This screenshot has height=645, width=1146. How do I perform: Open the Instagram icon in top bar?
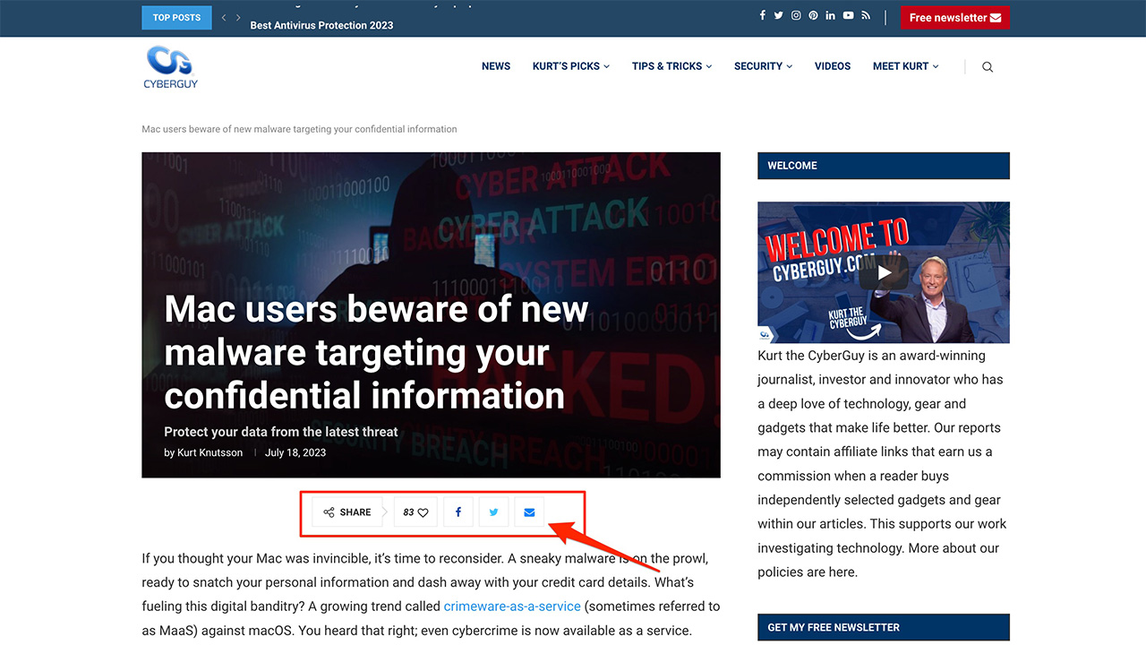(796, 16)
